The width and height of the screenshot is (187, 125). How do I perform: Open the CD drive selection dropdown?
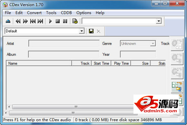click(x=159, y=21)
